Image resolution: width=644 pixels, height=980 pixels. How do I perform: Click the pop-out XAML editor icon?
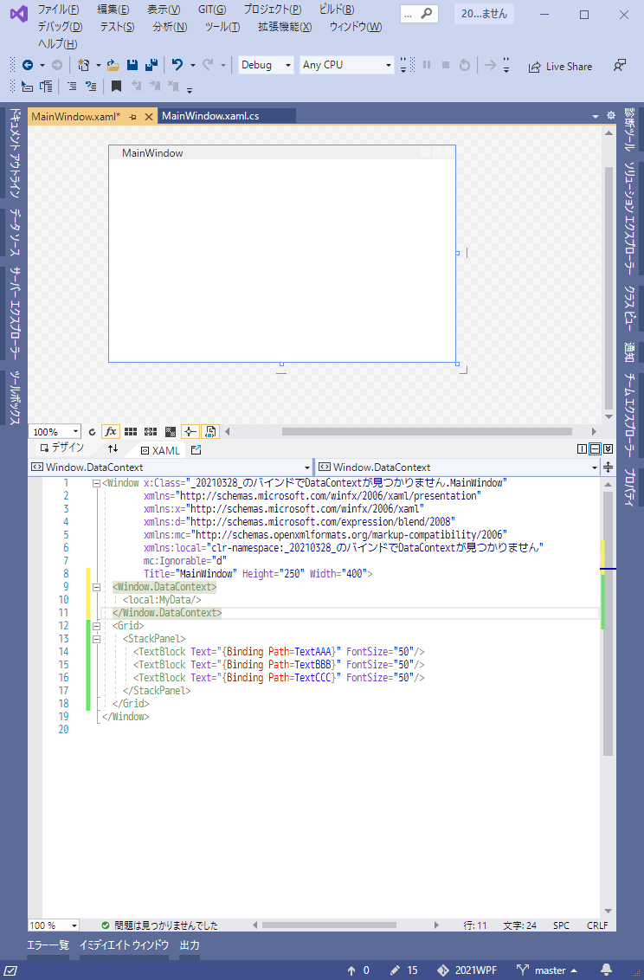tap(196, 450)
